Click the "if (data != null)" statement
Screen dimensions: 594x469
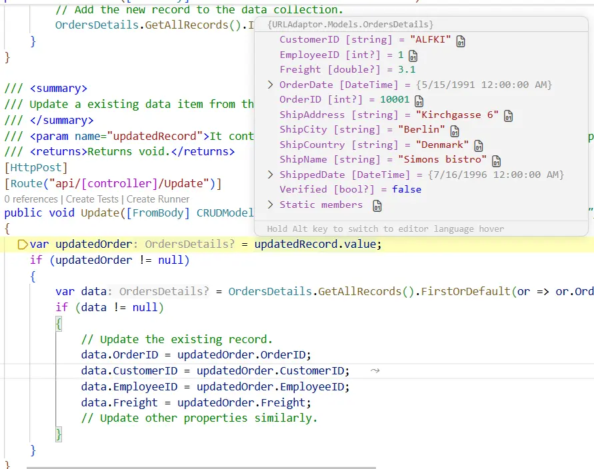[x=109, y=307]
